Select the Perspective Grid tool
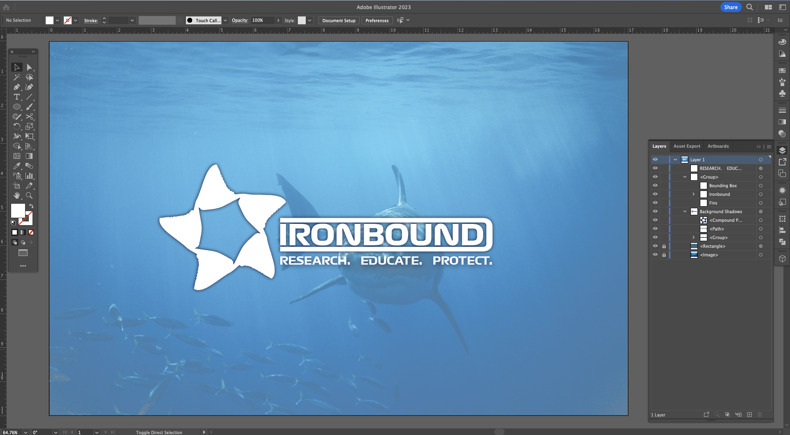790x435 pixels. pyautogui.click(x=29, y=146)
